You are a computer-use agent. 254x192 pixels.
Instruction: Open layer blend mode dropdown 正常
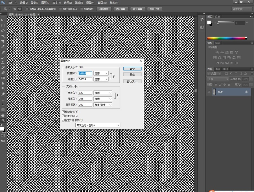tap(218, 79)
